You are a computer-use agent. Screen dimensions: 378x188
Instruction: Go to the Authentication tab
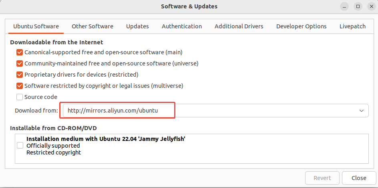182,26
